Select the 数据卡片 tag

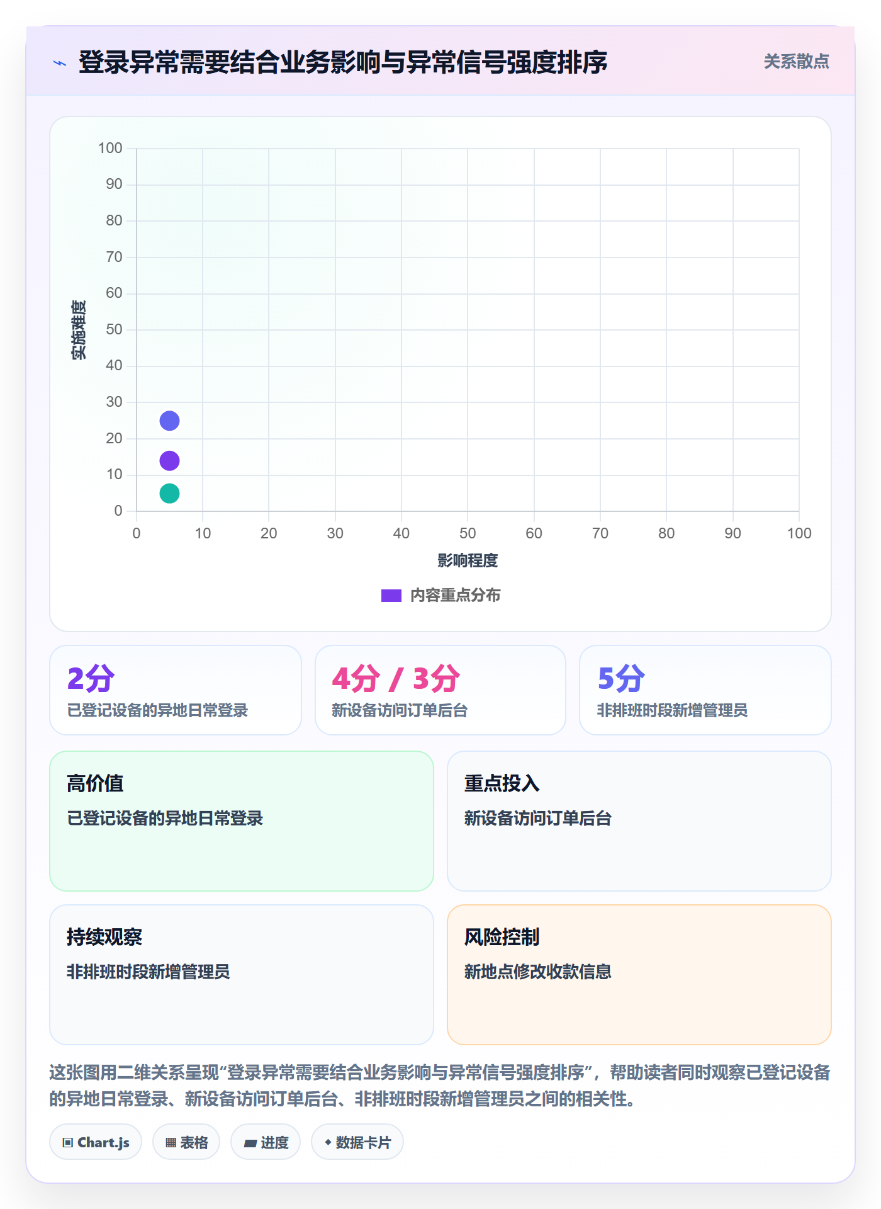pyautogui.click(x=357, y=1142)
